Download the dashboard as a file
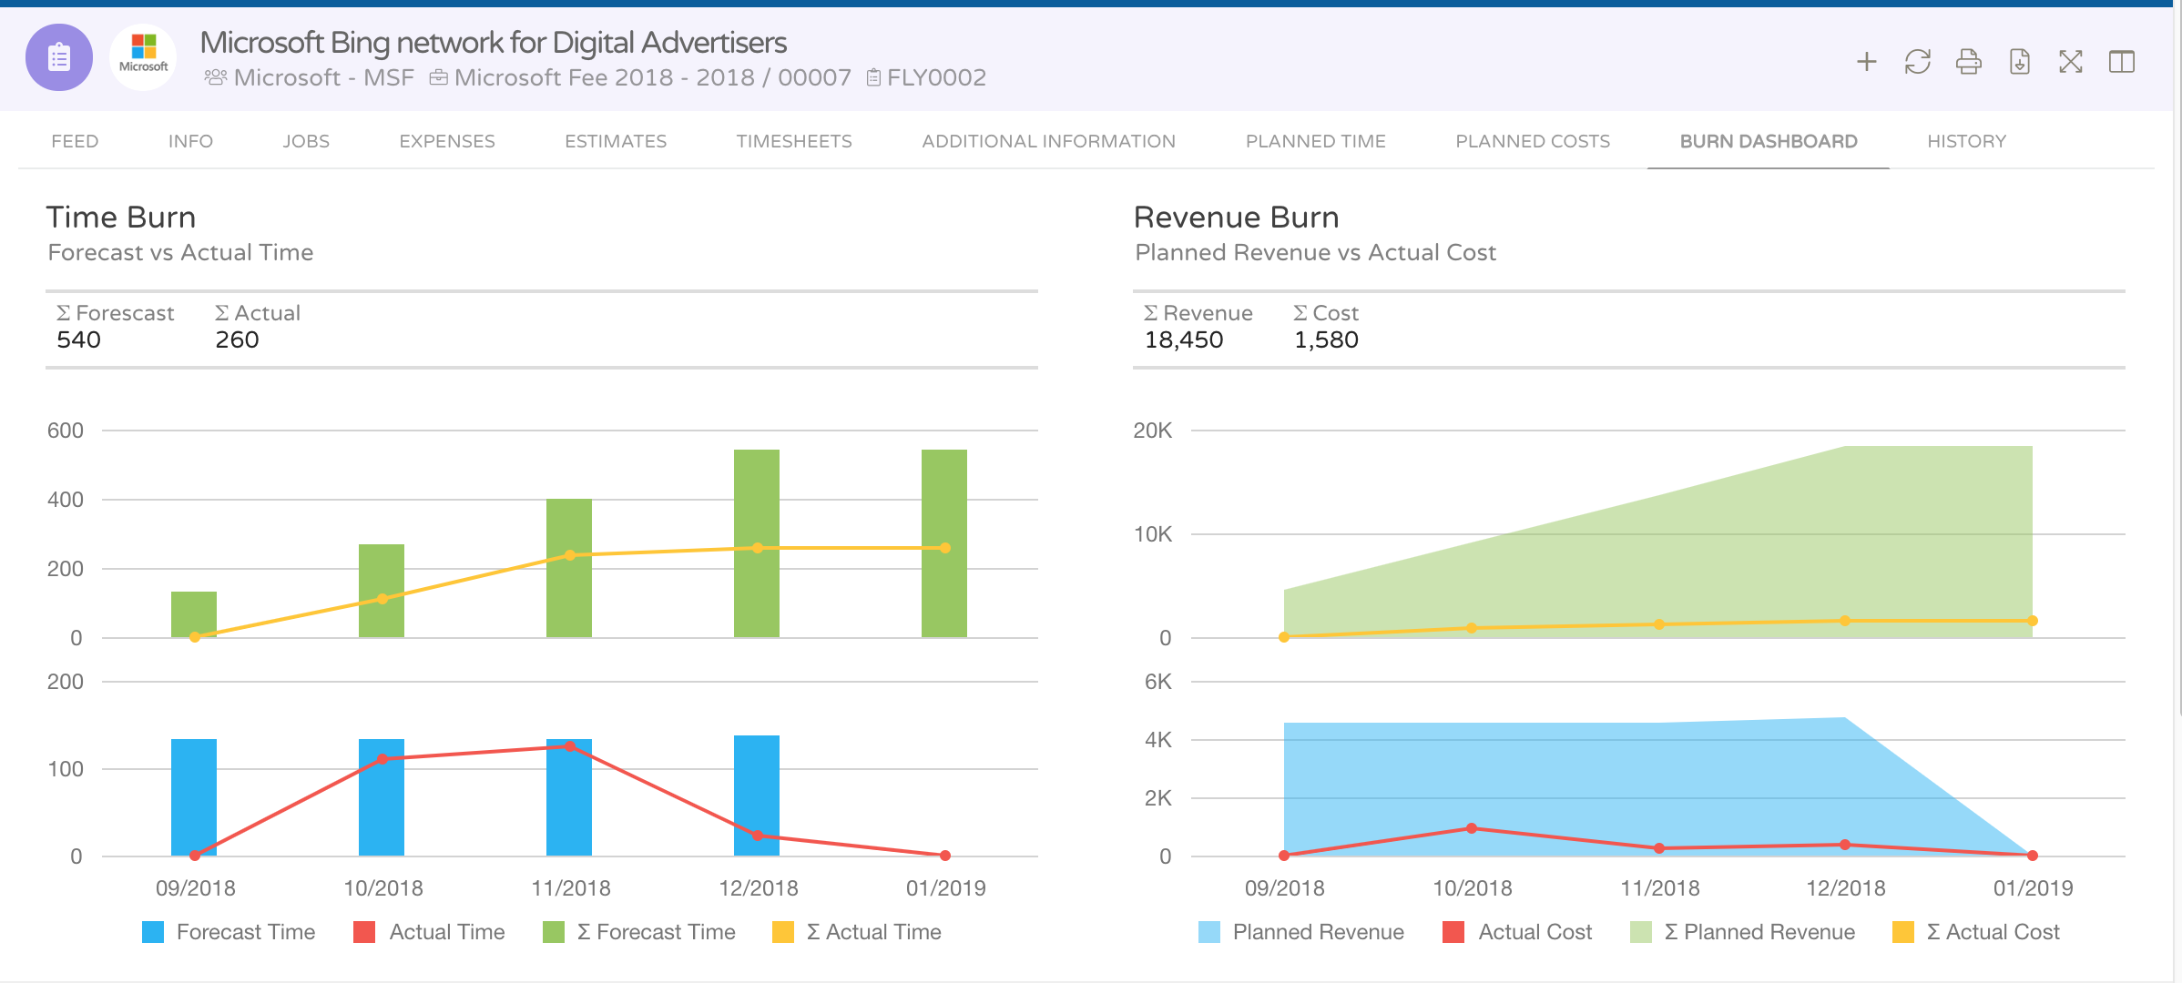 point(2020,61)
